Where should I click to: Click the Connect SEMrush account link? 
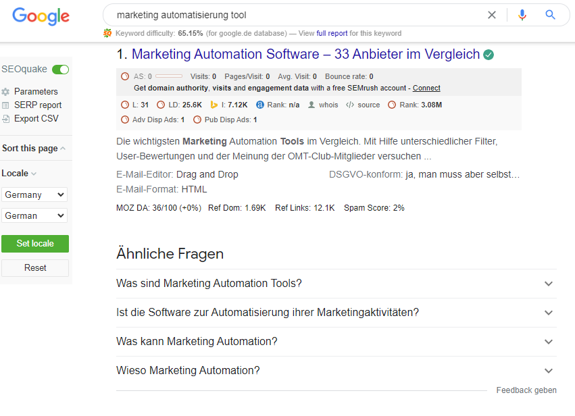point(426,88)
